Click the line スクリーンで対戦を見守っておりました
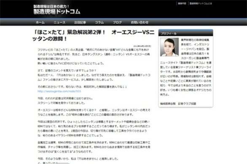This screenshot has width=247, height=164. [x=62, y=103]
